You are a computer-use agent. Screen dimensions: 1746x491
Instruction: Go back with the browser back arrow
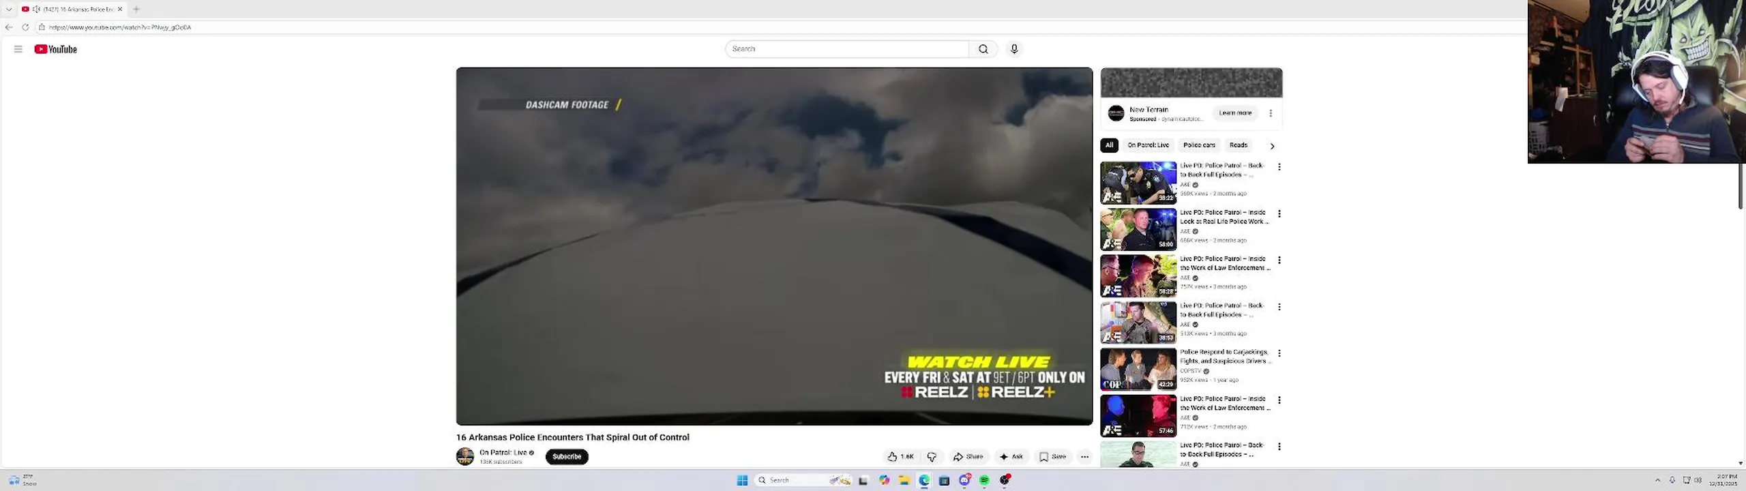(x=9, y=27)
